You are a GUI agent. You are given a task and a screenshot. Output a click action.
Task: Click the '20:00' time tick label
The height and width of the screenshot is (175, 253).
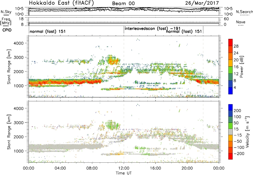pyautogui.click(x=187, y=168)
